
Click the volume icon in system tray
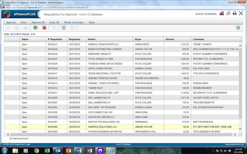(225, 151)
